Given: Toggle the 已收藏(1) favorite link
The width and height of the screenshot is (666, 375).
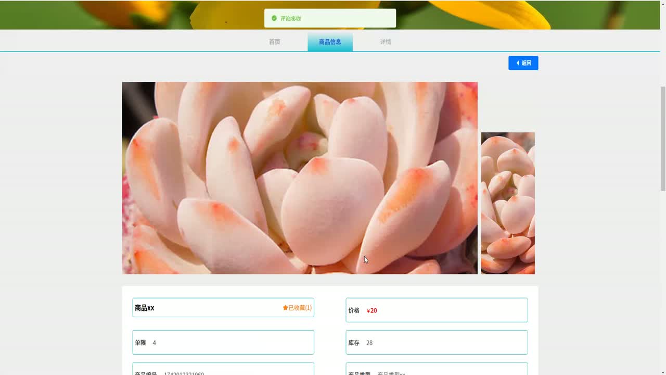Looking at the screenshot, I should pyautogui.click(x=297, y=308).
